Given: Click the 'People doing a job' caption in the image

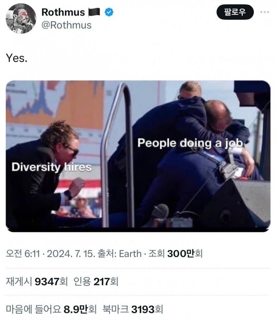Looking at the screenshot, I should (190, 143).
